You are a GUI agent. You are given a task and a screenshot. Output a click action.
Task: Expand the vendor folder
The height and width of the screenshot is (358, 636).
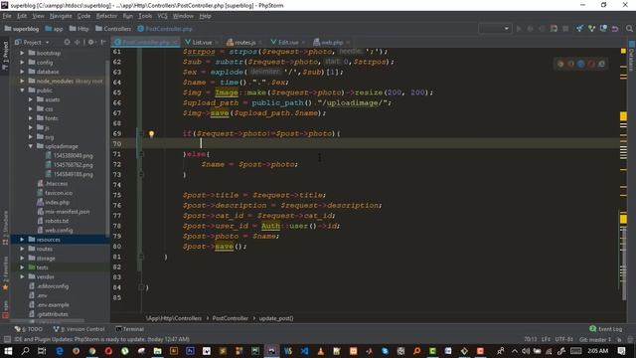(22, 276)
